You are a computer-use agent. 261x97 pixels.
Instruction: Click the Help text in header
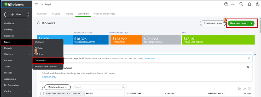tap(232, 4)
